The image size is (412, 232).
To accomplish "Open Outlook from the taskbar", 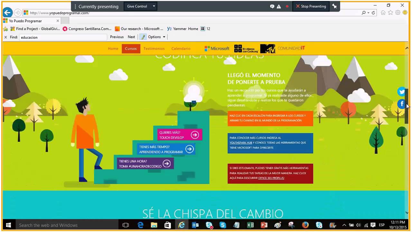I will (x=195, y=225).
